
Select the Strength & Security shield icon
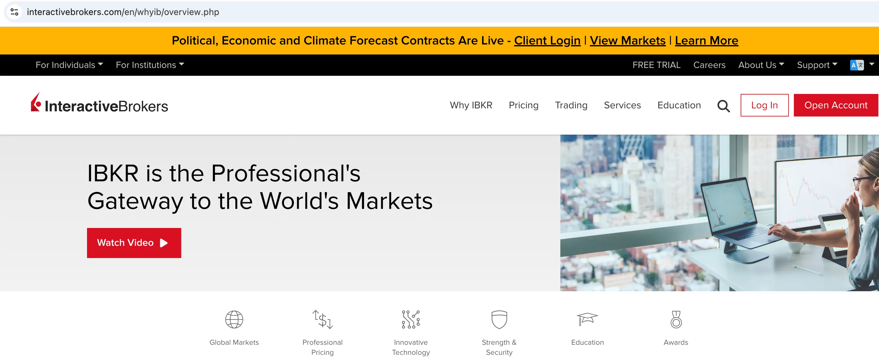tap(499, 319)
